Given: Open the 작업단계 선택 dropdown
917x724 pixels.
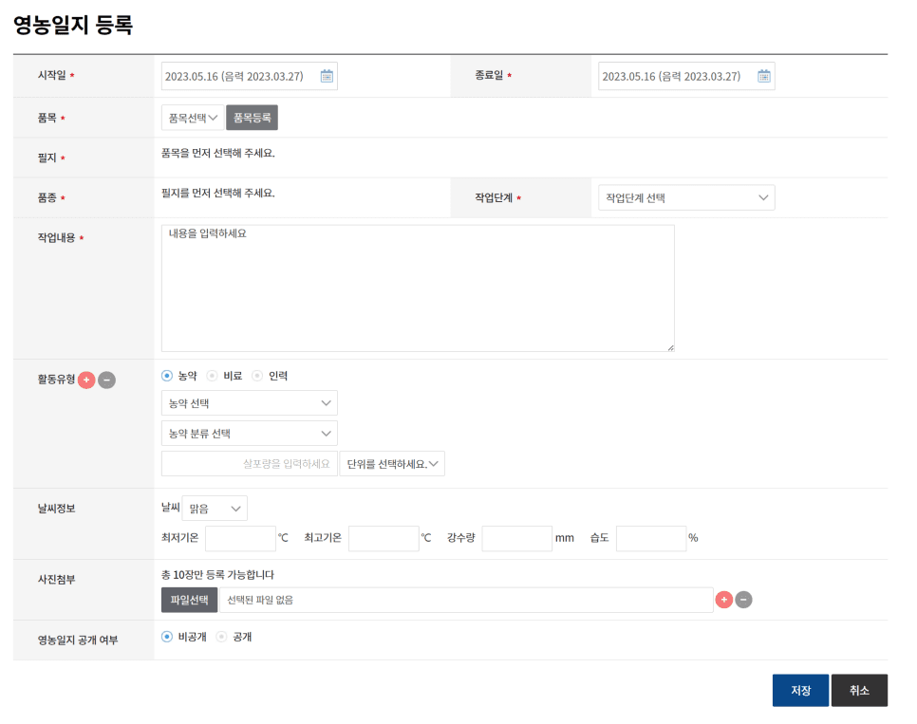Looking at the screenshot, I should coord(685,197).
